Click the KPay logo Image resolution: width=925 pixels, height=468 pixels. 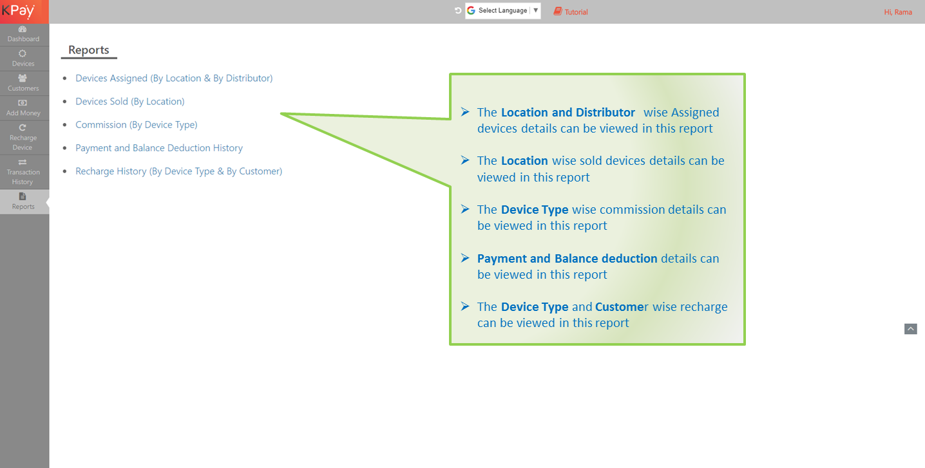click(x=18, y=11)
